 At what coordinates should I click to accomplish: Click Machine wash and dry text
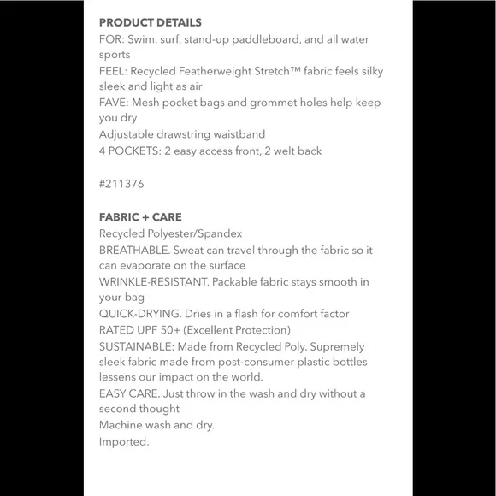point(156,425)
